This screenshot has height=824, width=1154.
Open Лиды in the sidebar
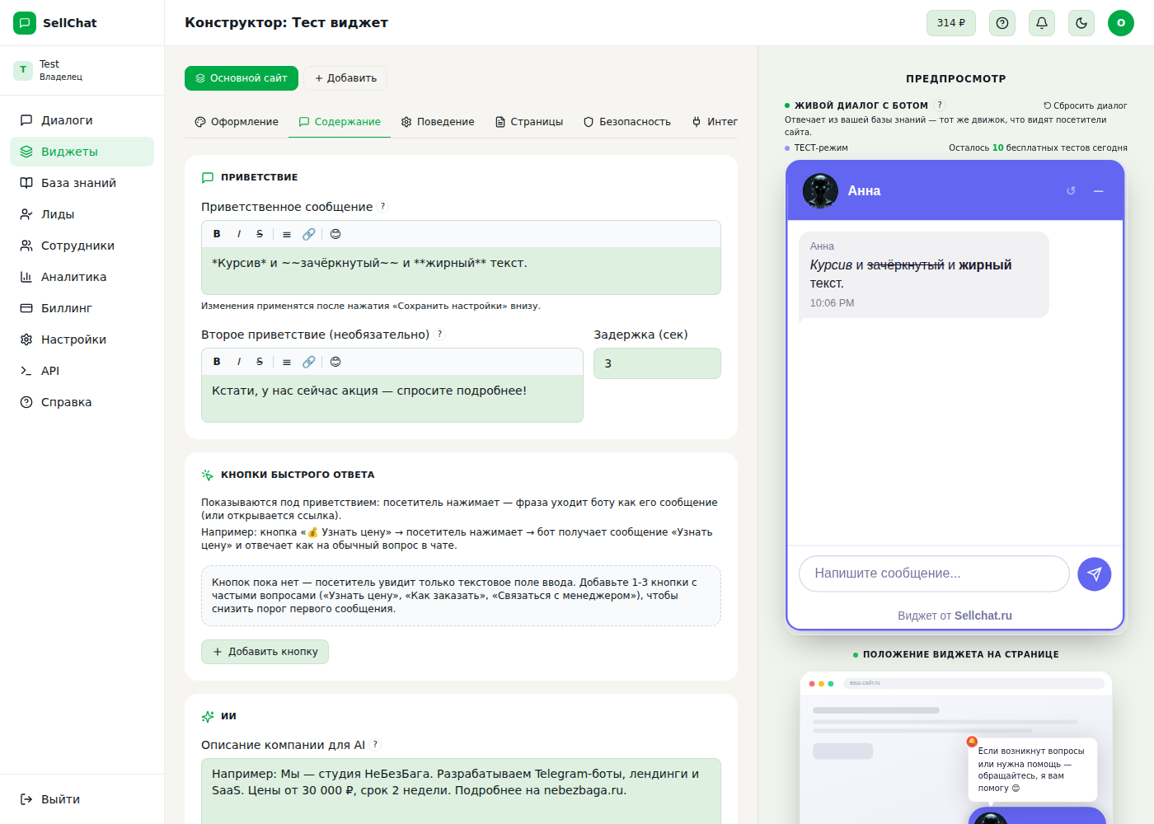point(82,214)
